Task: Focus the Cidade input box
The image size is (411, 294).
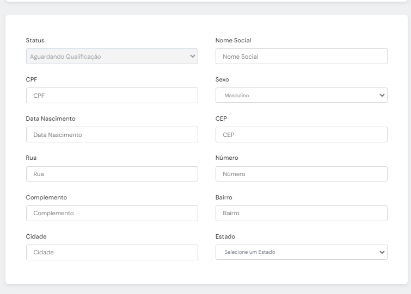Action: coord(112,252)
